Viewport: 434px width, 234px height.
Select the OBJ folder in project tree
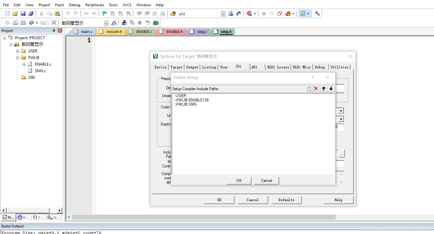32,77
